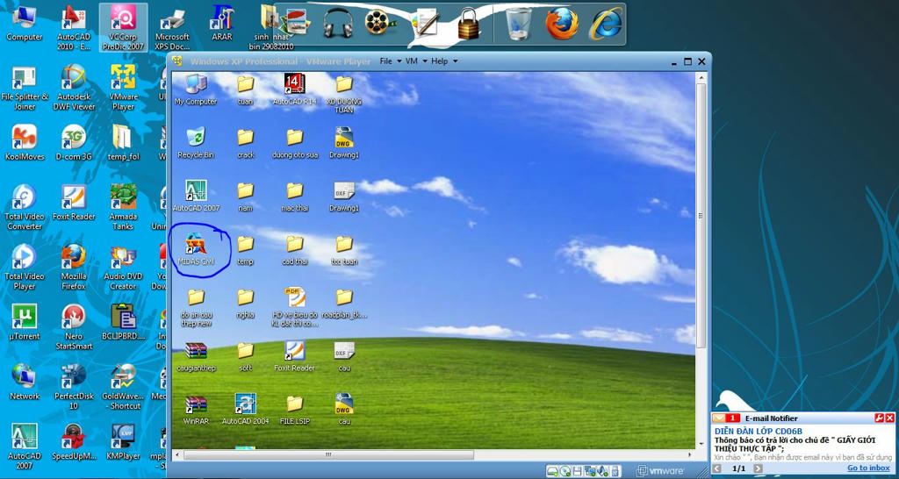
Task: Launch Firefox from the top dock
Action: click(561, 24)
